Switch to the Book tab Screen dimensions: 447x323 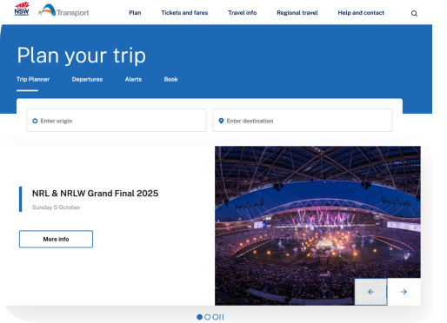click(x=170, y=79)
